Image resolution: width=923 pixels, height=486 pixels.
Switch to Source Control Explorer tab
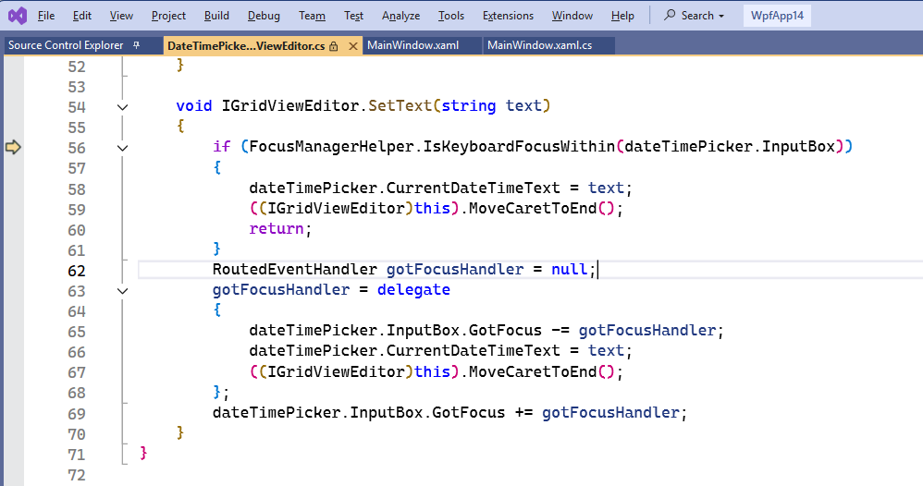point(65,45)
